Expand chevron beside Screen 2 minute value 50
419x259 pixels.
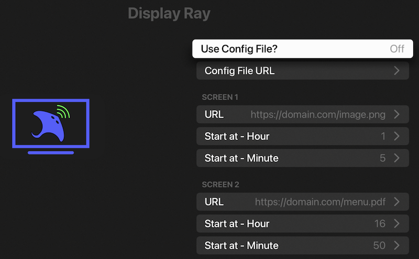click(397, 245)
